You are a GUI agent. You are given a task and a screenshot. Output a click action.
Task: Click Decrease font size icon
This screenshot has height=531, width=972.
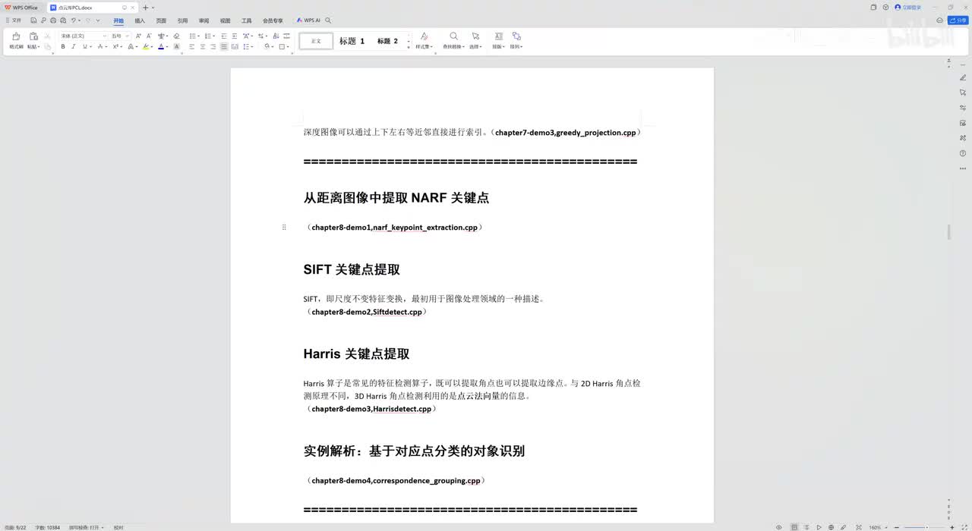[149, 36]
